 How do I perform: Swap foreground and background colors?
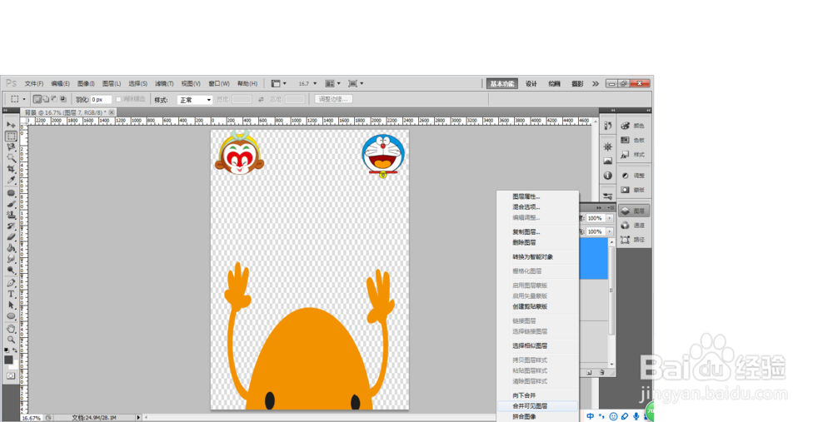coord(14,350)
